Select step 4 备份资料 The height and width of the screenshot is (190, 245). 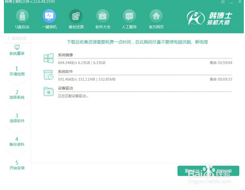[17, 141]
